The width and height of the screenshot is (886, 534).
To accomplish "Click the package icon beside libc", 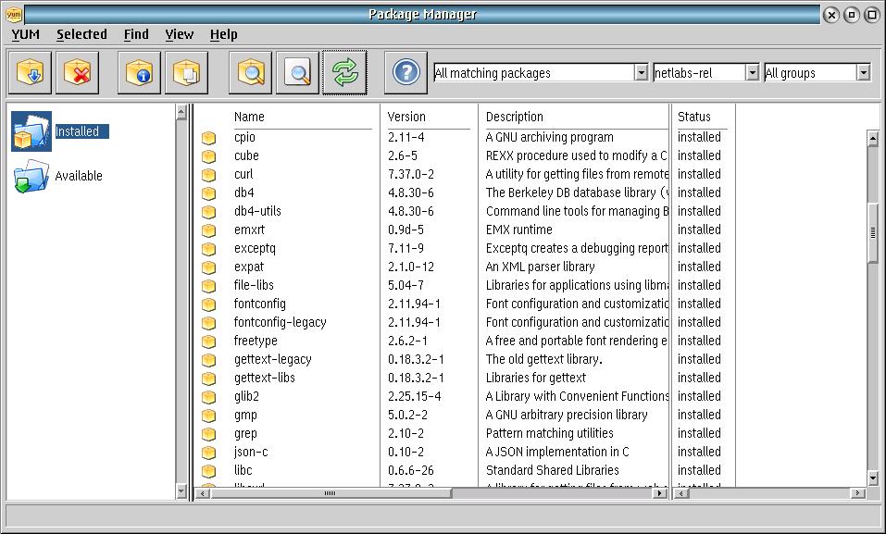I will [x=209, y=471].
